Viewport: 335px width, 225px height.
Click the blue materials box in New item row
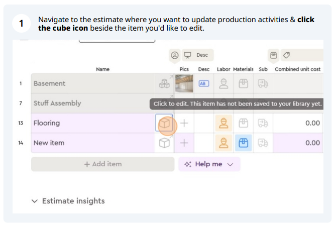click(x=243, y=143)
